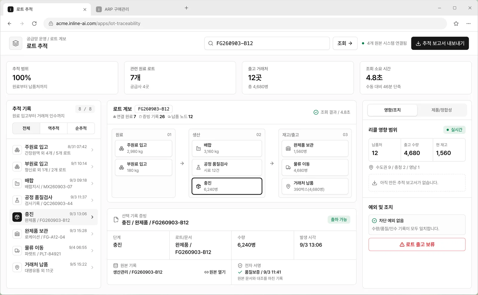Image resolution: width=478 pixels, height=295 pixels.
Task: Click the 전자 서명 shield icon
Action: [x=240, y=265]
